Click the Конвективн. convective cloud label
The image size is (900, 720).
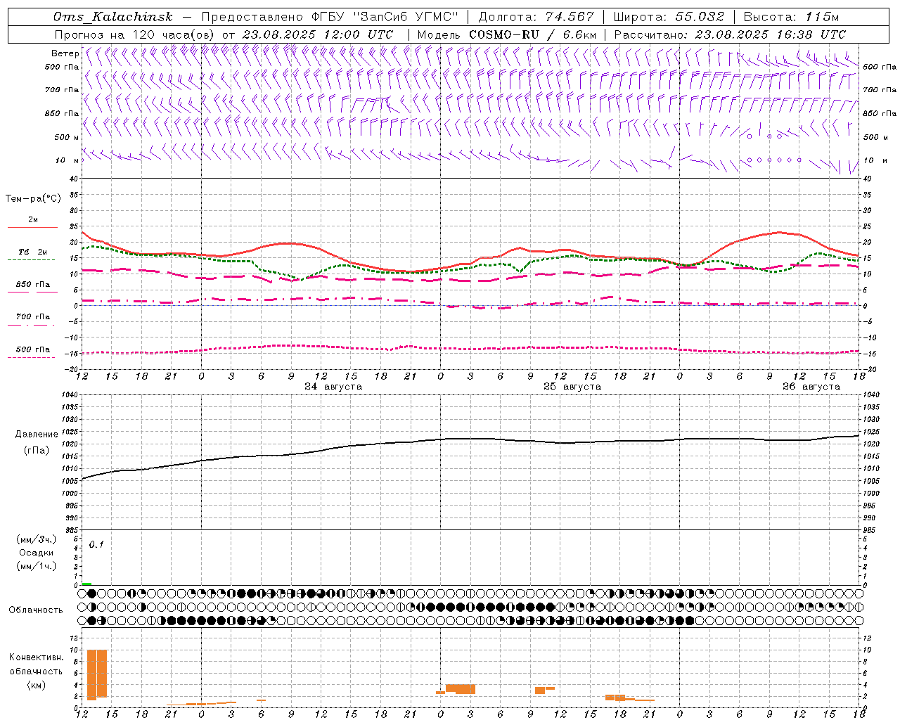(36, 657)
